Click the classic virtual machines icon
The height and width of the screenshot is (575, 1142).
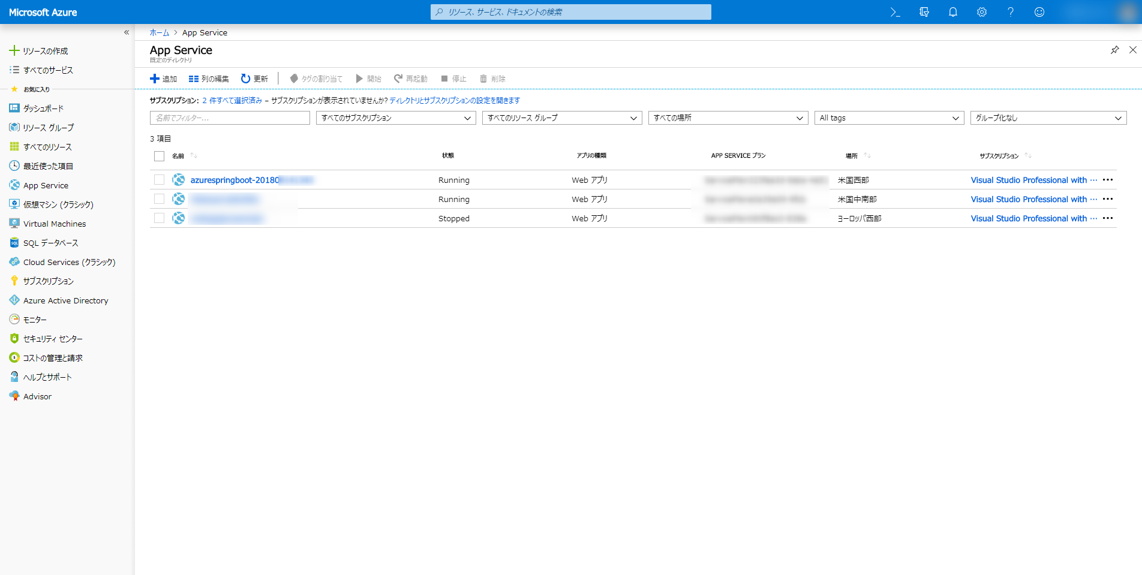tap(14, 204)
